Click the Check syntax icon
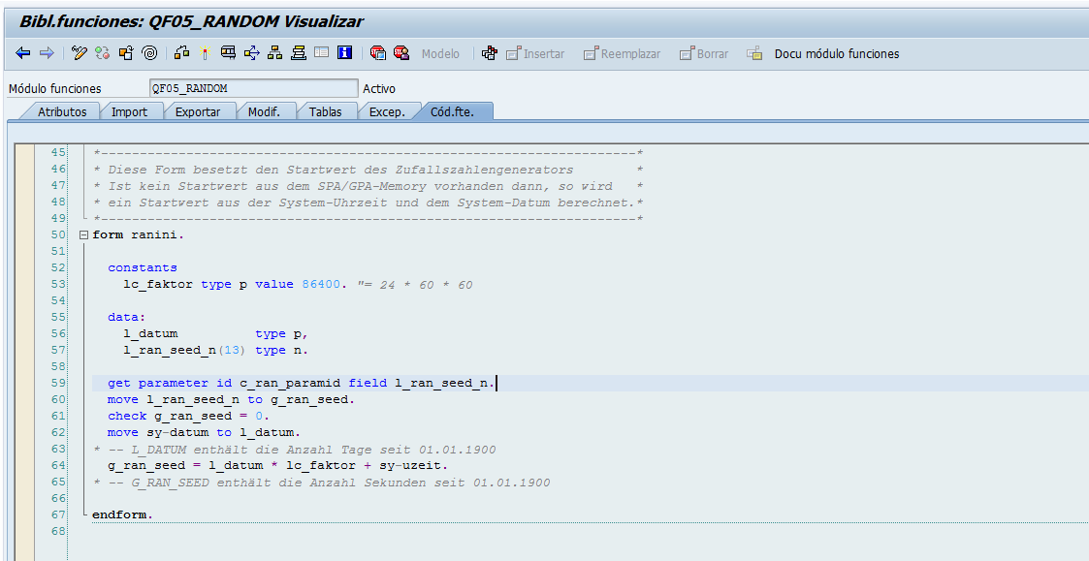The height and width of the screenshot is (561, 1089). (182, 53)
